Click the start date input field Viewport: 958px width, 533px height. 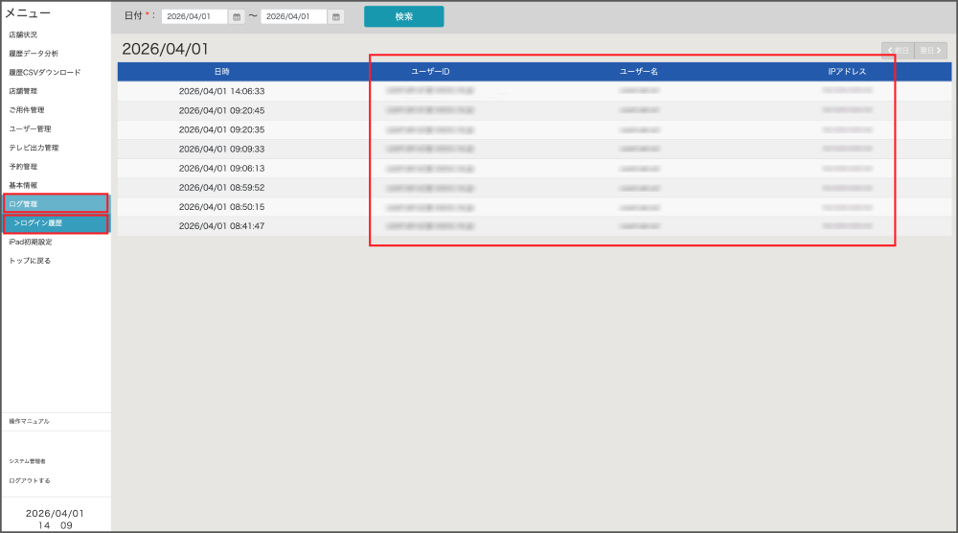pyautogui.click(x=194, y=17)
